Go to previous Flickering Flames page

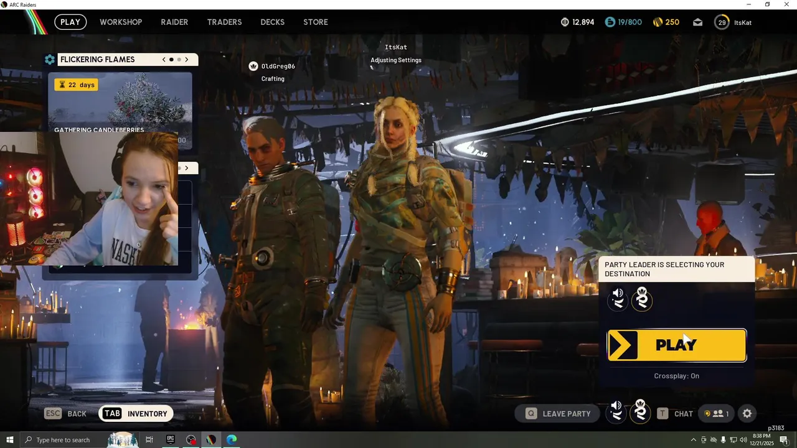(164, 60)
